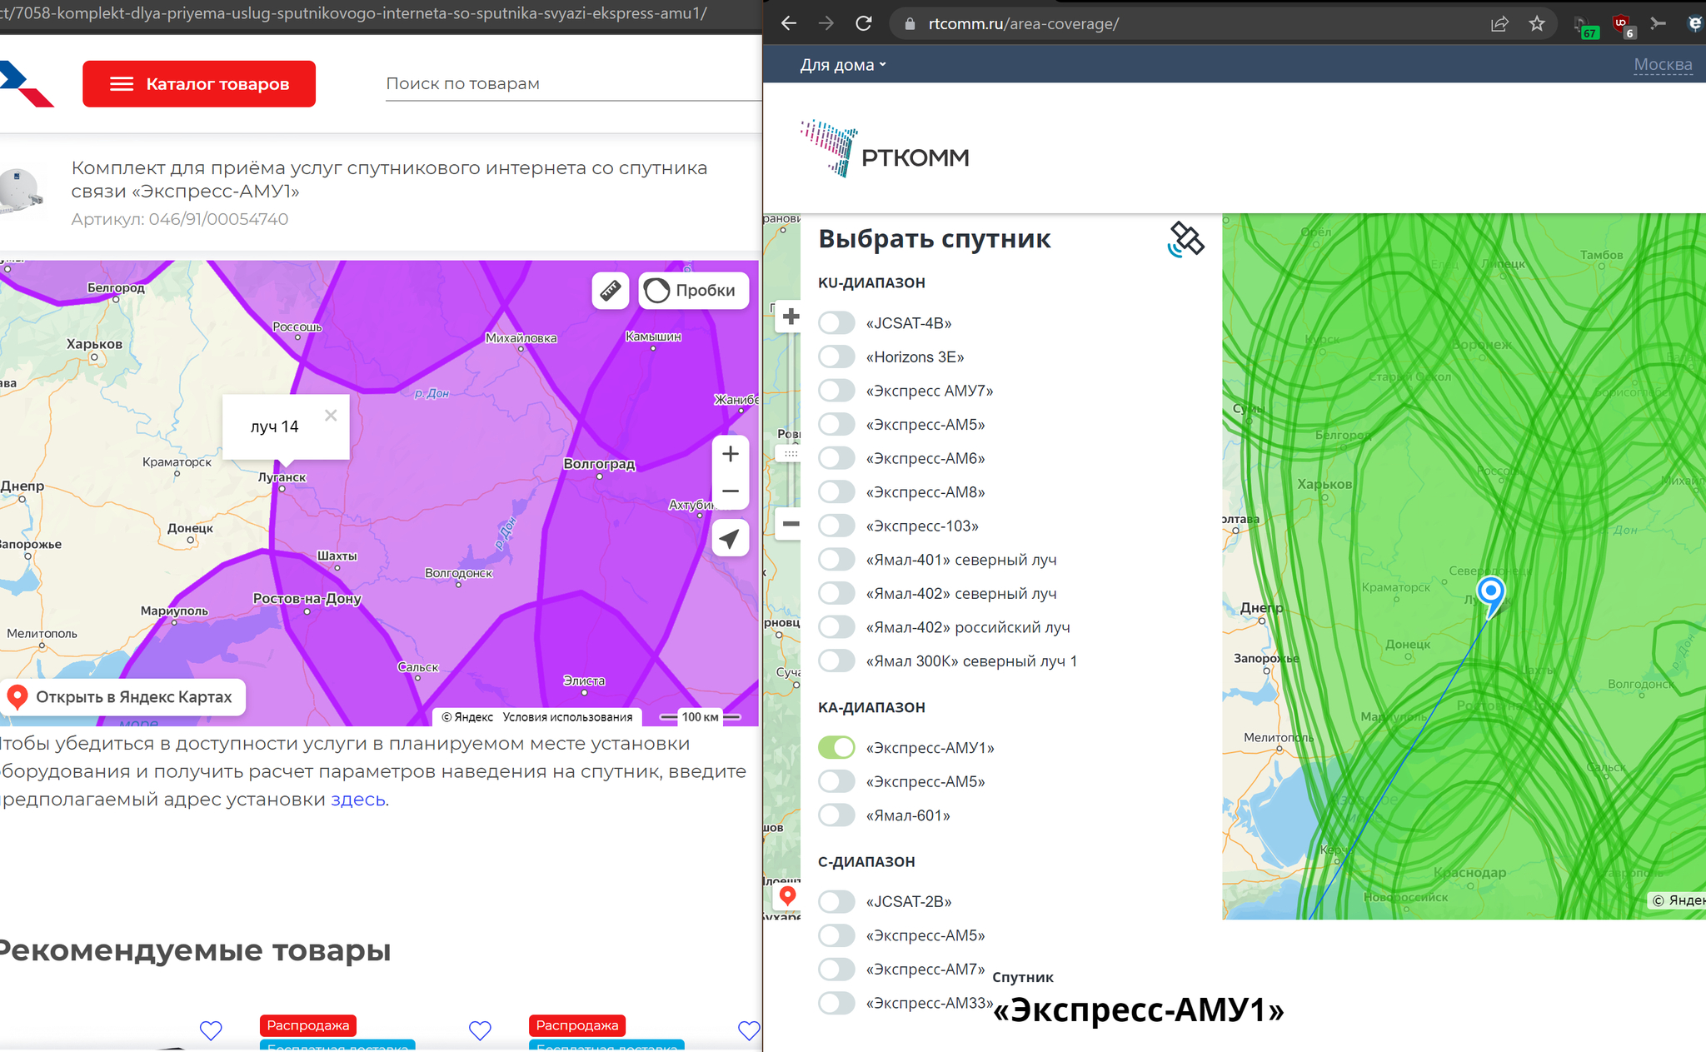Turn on «Экспресс-103» toggle
This screenshot has width=1706, height=1052.
click(x=836, y=526)
